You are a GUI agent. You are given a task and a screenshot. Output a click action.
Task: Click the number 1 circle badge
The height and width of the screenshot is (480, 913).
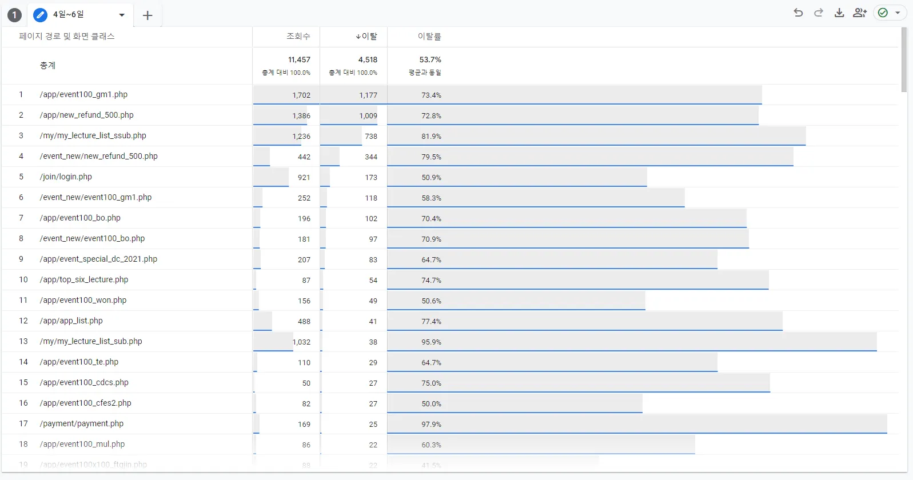tap(14, 15)
